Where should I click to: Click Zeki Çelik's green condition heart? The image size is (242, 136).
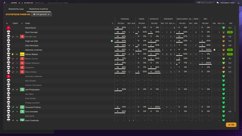(223, 116)
